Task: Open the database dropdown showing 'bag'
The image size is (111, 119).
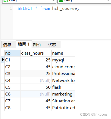Action: [x=84, y=2]
